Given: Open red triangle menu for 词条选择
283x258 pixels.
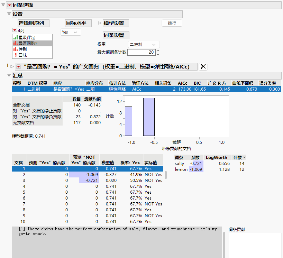Looking at the screenshot, I should [x=9, y=5].
